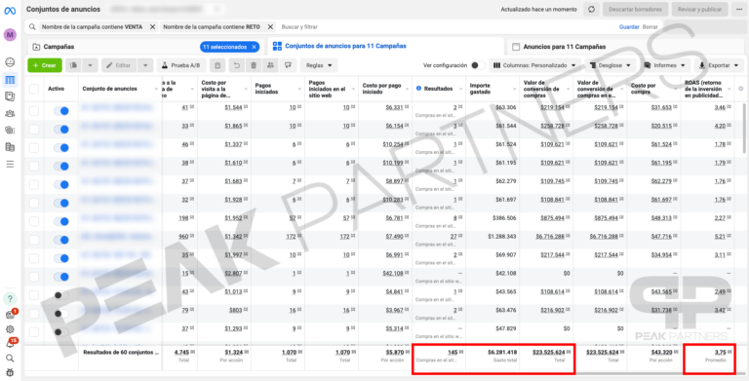Open the notifications bell with 15 badge
Screen dimensions: 749x381
[x=10, y=343]
